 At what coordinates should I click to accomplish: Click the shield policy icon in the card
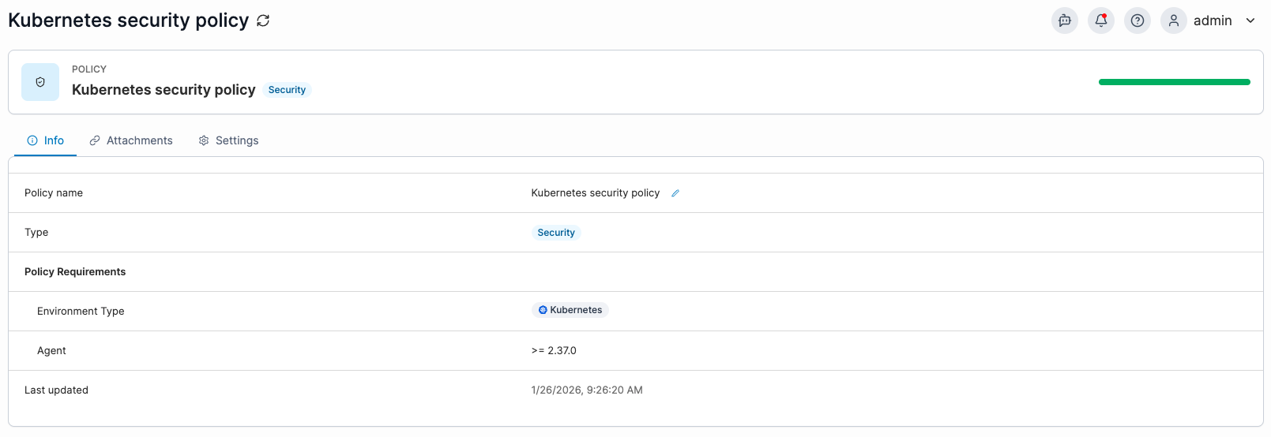[40, 82]
